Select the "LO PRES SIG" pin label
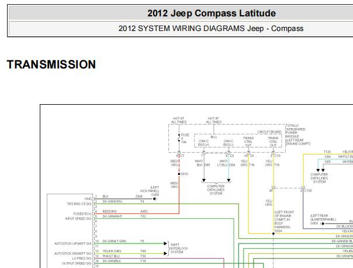 [x=82, y=258]
